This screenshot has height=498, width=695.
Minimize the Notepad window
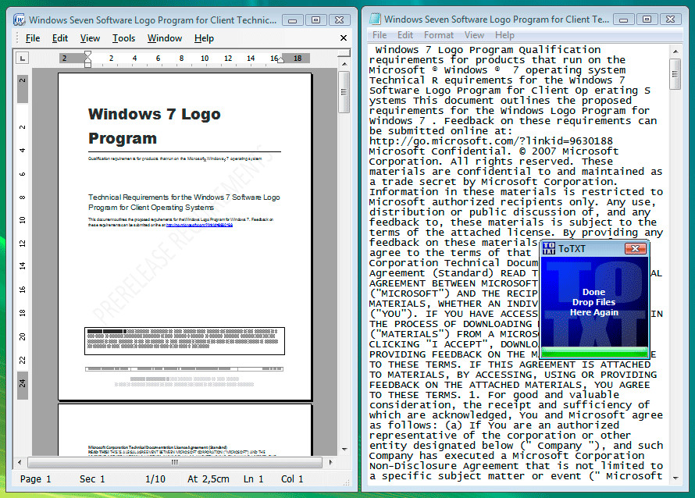point(624,20)
